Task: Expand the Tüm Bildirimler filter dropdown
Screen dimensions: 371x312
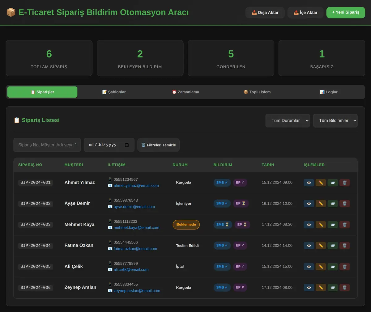Action: tap(335, 120)
